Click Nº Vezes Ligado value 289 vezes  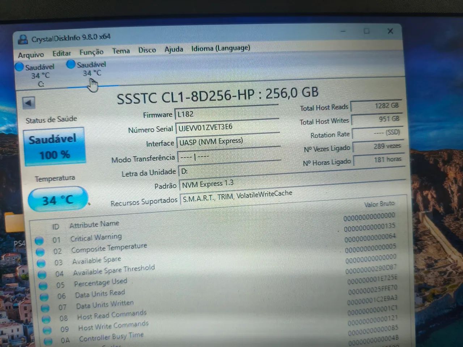[x=378, y=146]
